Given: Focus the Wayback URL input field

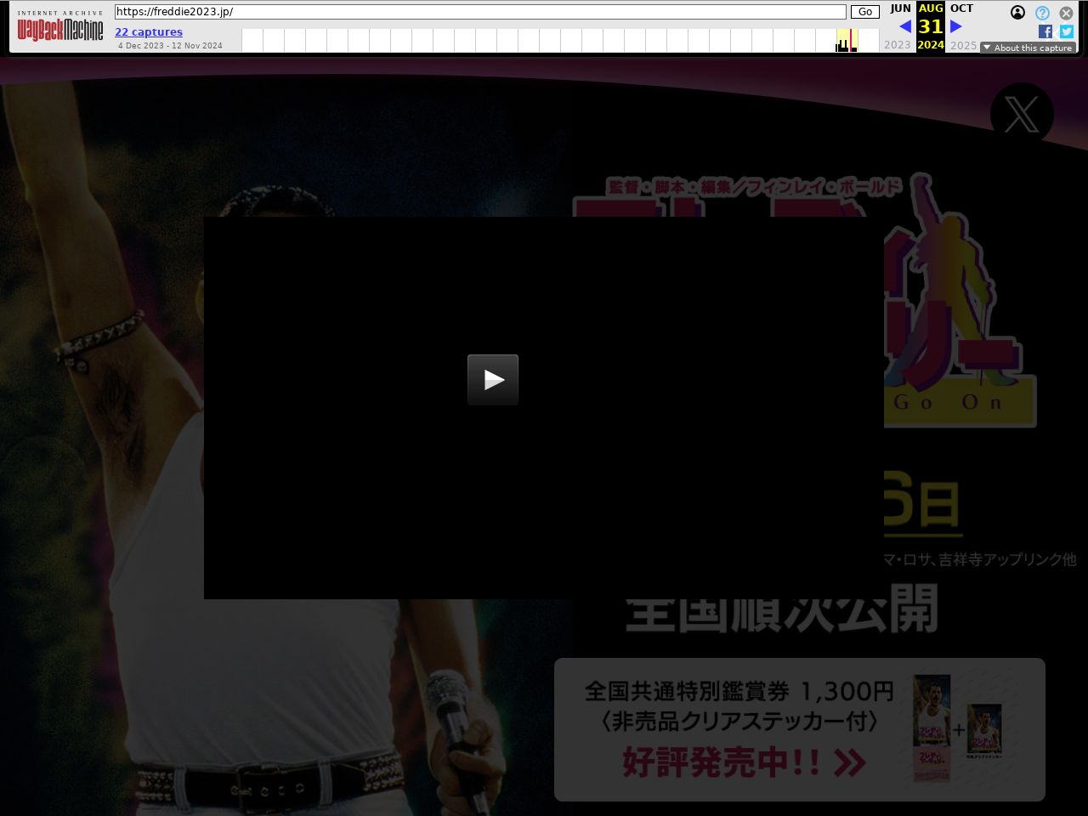Looking at the screenshot, I should pos(480,12).
